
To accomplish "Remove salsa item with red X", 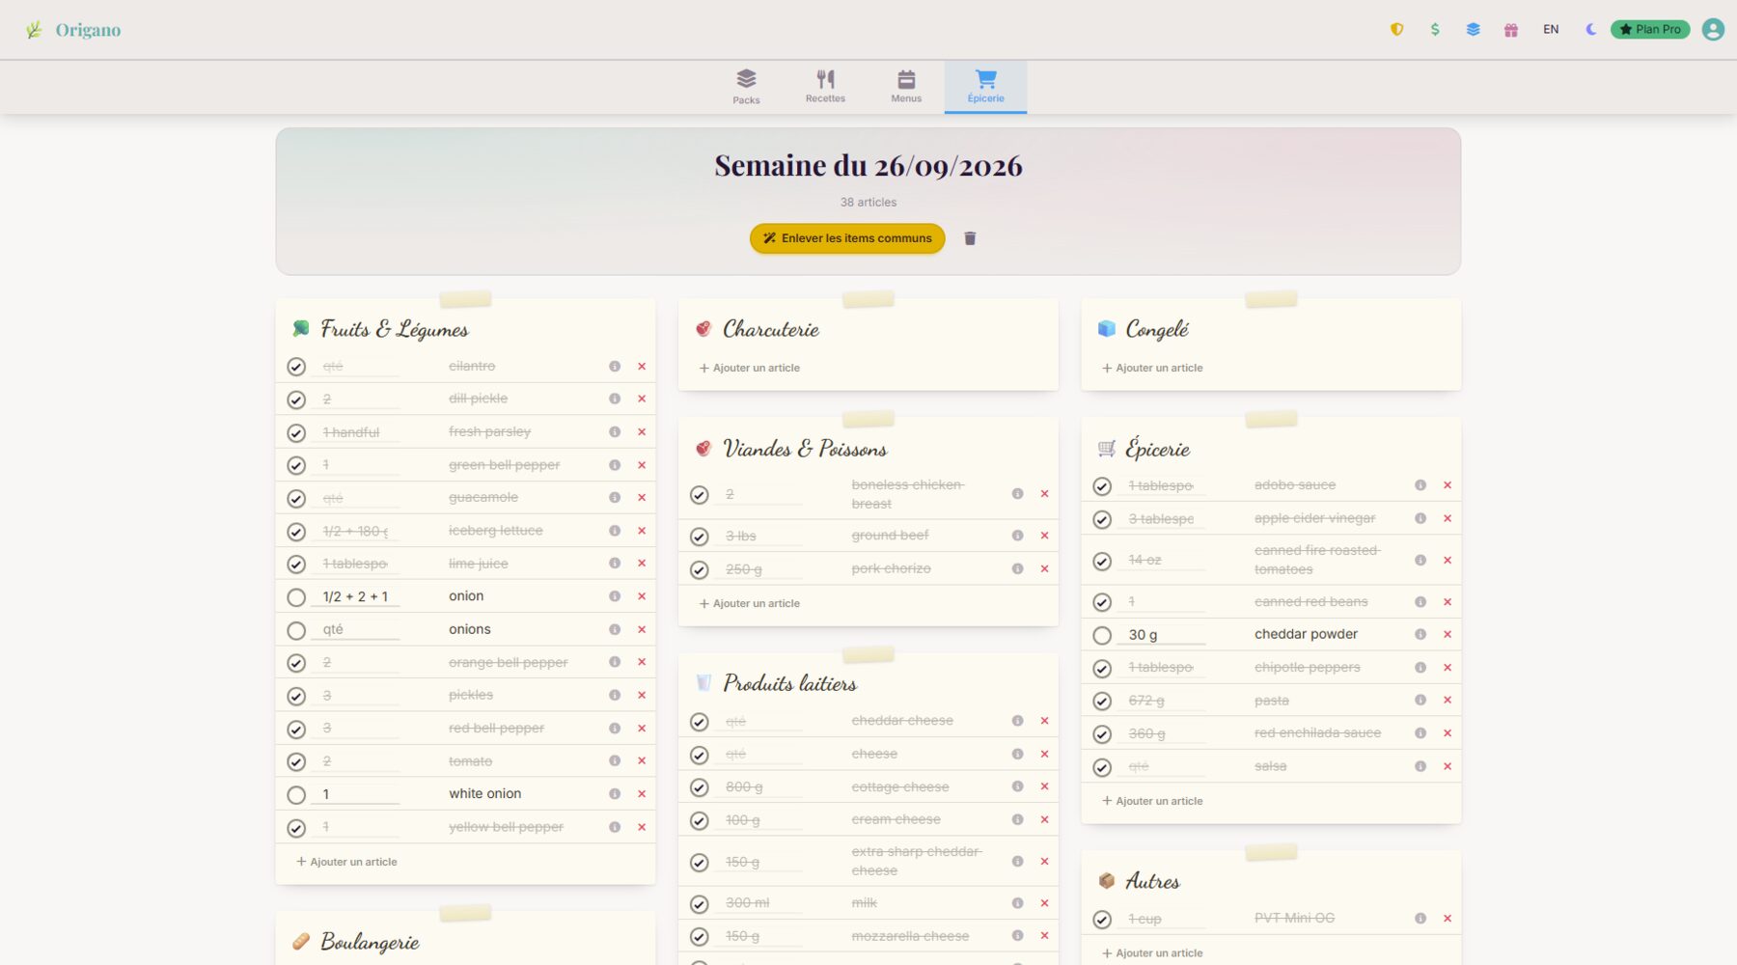I will pyautogui.click(x=1447, y=766).
